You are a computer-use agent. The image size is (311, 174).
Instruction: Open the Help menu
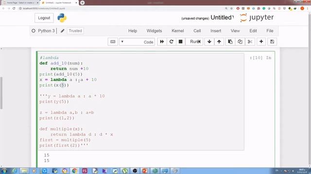(133, 31)
